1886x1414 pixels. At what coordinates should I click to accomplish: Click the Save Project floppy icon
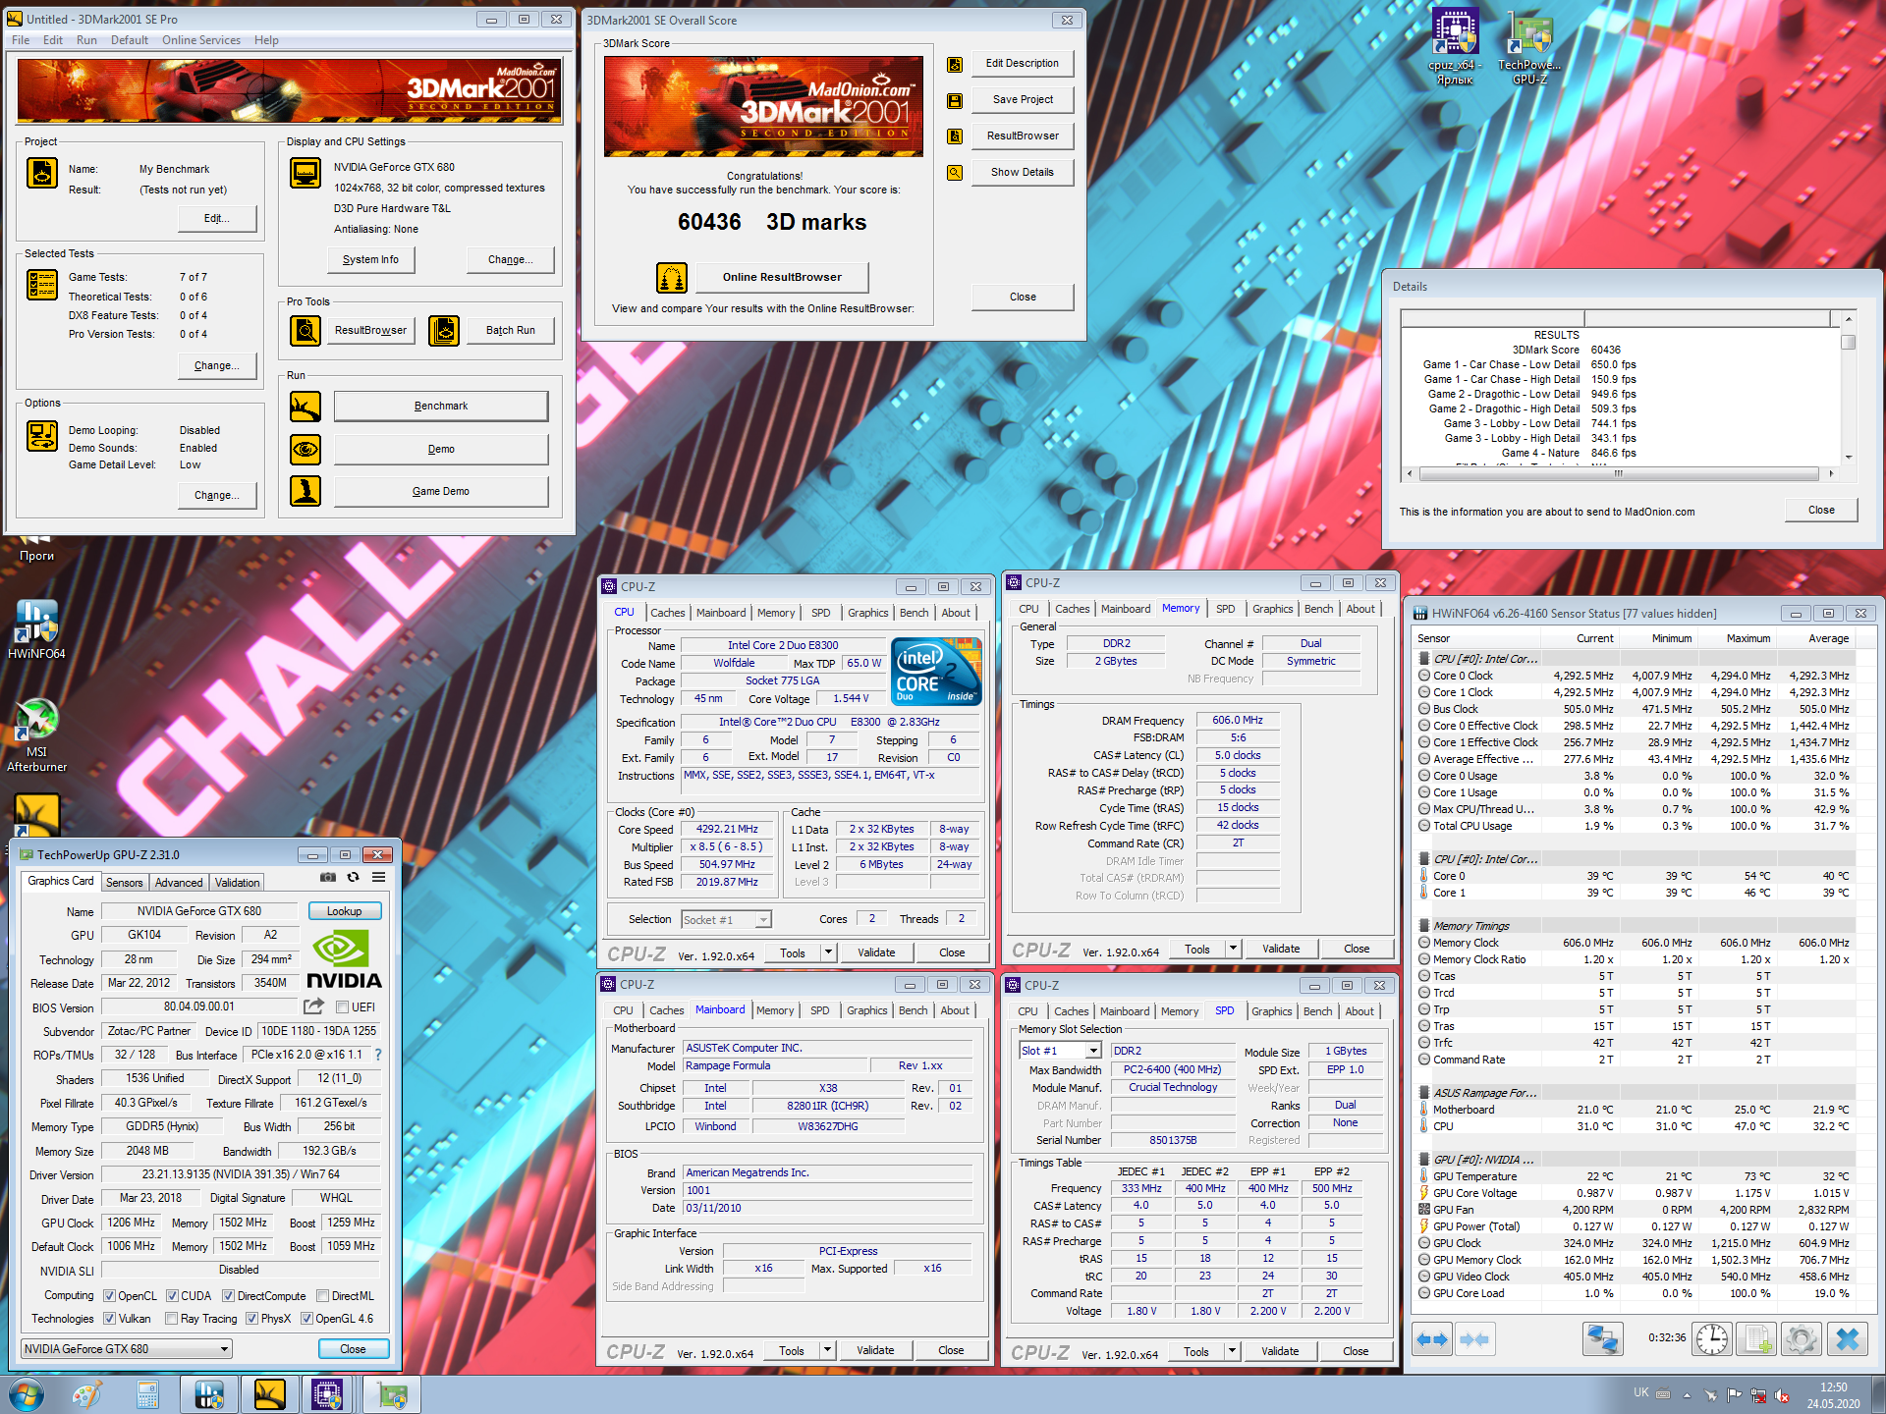point(954,101)
